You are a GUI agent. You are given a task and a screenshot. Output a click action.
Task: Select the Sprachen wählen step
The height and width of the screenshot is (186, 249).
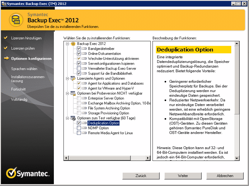point(24,69)
